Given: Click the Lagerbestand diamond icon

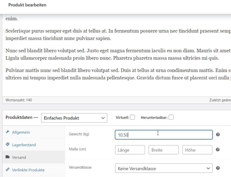Looking at the screenshot, I should tap(8, 144).
